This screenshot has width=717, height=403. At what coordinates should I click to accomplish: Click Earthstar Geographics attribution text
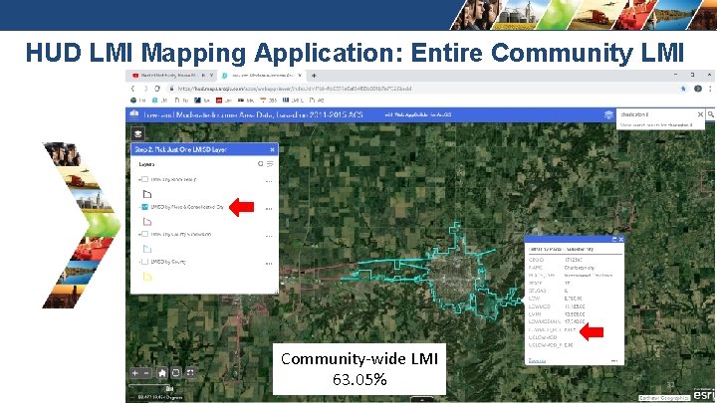click(x=664, y=398)
